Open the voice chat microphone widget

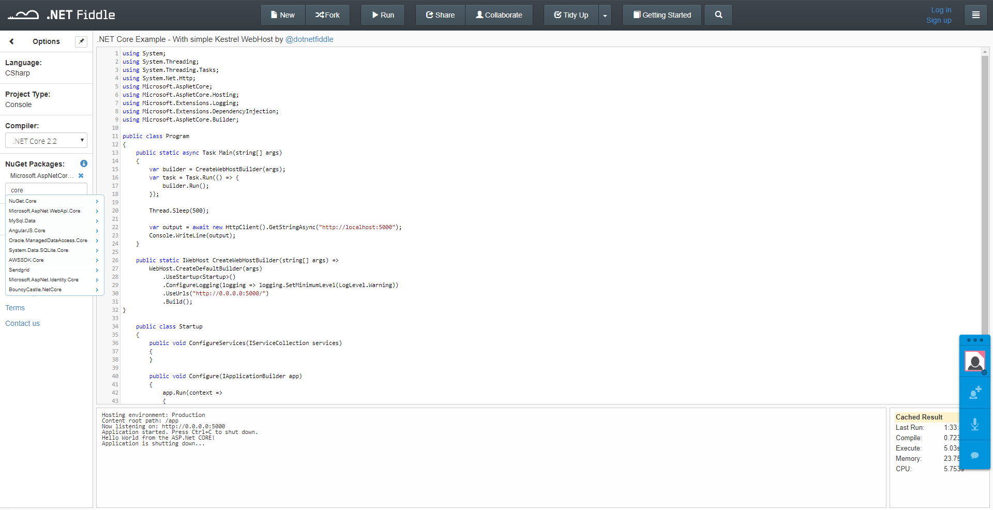pyautogui.click(x=975, y=424)
